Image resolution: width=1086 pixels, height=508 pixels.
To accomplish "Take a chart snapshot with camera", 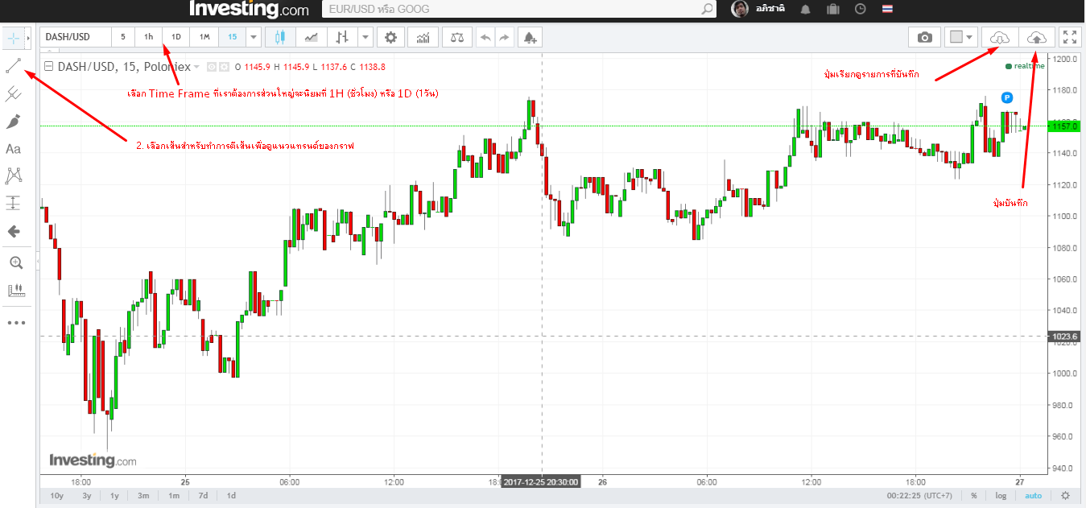I will pos(925,37).
